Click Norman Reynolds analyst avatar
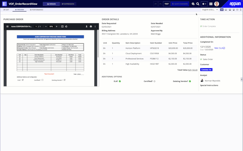 (x=202, y=80)
